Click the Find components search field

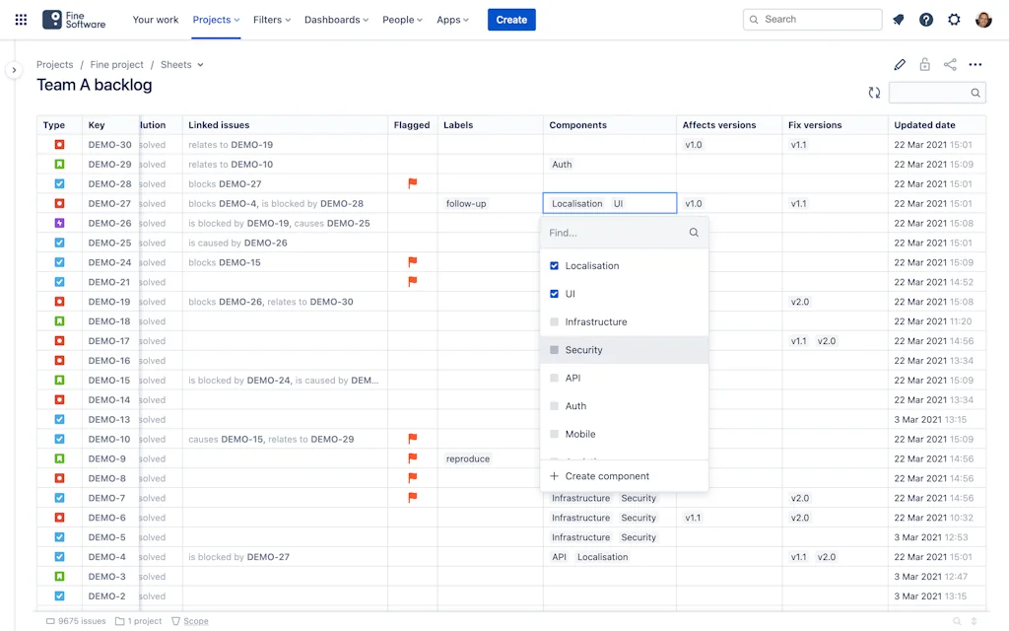coord(615,233)
